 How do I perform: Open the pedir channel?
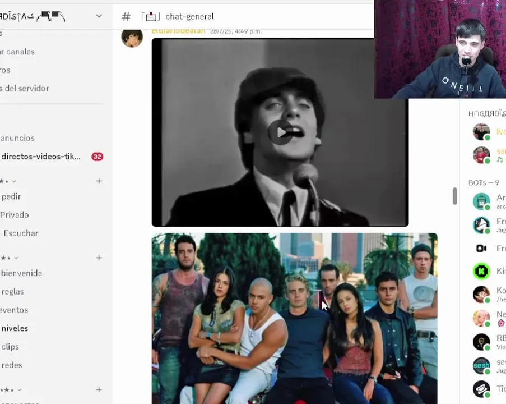[11, 196]
